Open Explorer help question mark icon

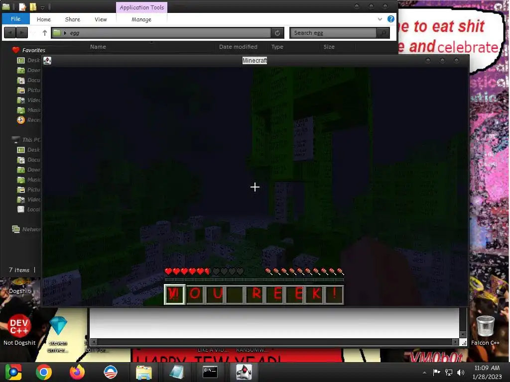point(391,19)
